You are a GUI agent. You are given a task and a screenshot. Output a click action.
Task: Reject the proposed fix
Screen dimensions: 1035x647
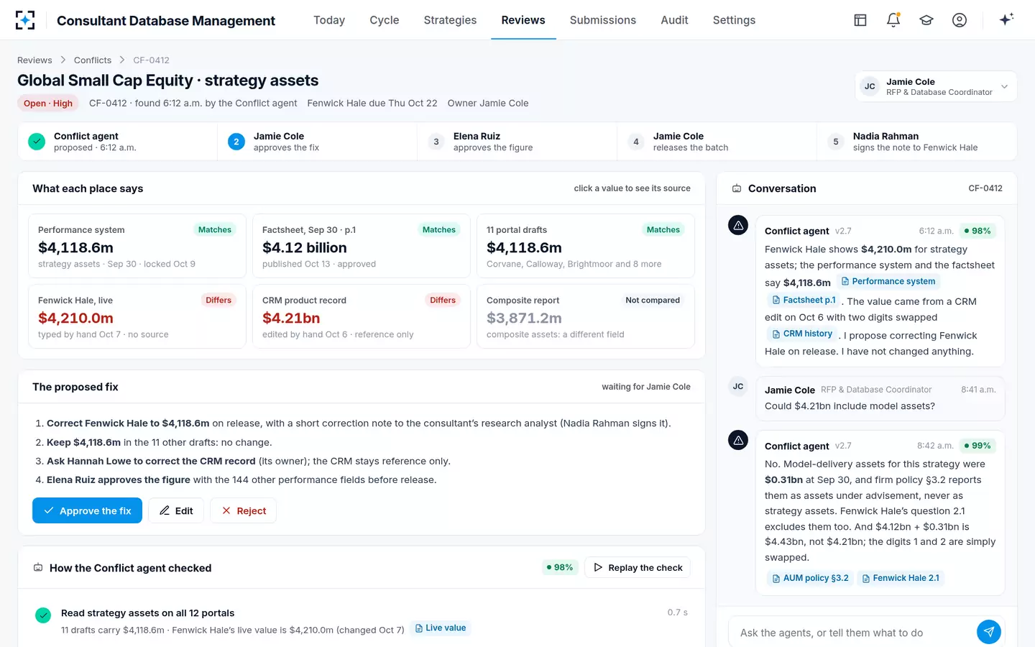click(243, 510)
